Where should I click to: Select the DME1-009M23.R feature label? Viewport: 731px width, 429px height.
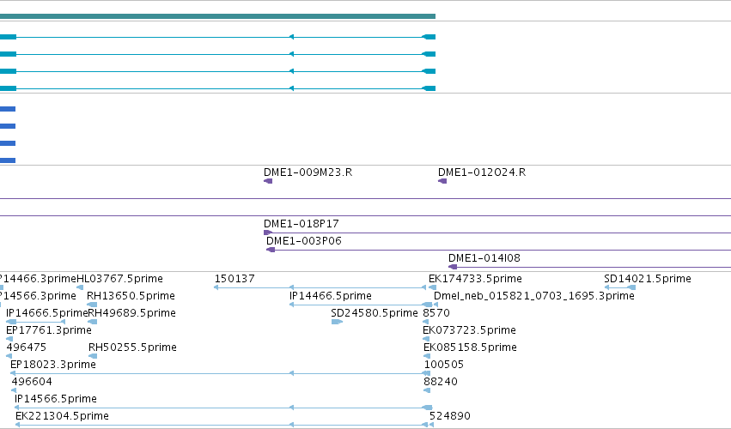click(308, 172)
